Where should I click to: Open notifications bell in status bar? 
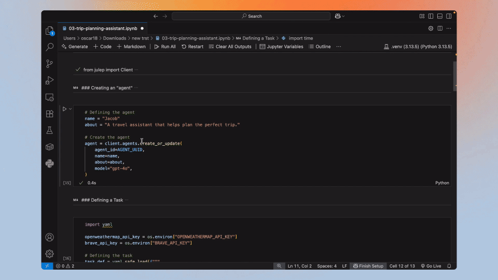(449, 266)
